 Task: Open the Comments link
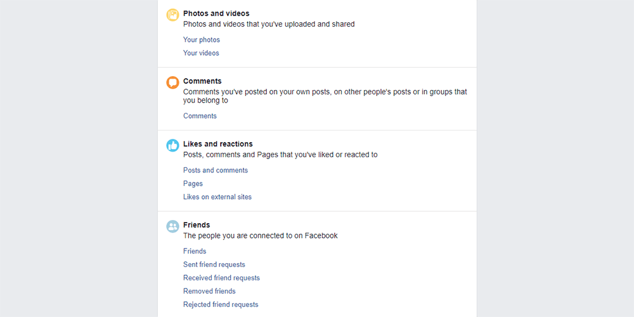(x=200, y=116)
